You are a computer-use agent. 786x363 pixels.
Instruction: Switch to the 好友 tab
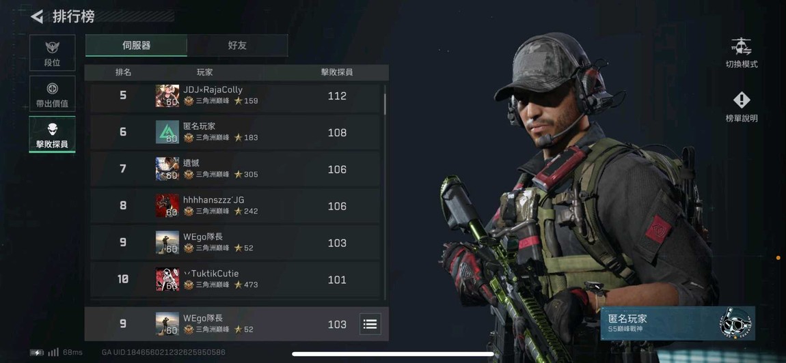pyautogui.click(x=237, y=46)
